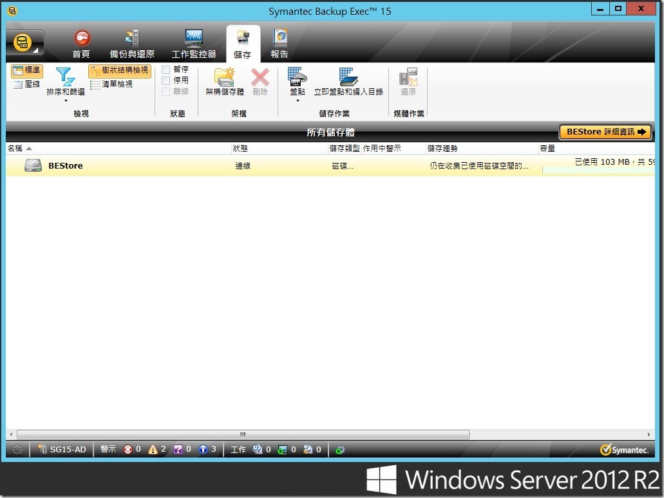Sort by the 名稱 column header

(119, 149)
